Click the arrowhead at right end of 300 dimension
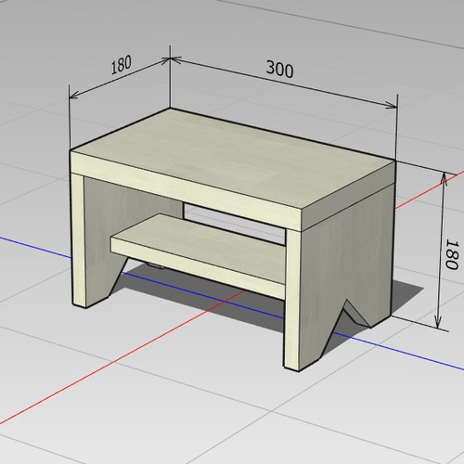The image size is (464, 464). 392,106
